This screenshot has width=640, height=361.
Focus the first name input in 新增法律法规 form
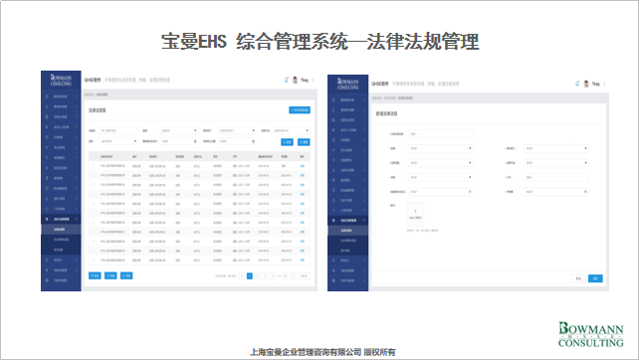click(x=440, y=134)
